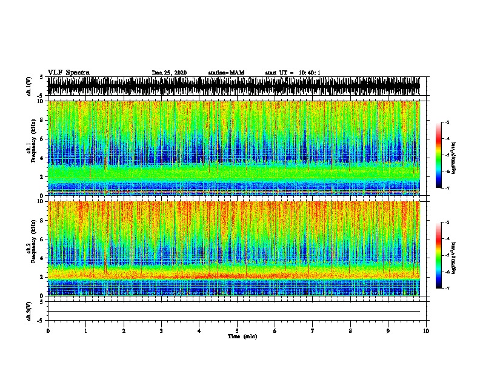Click the "station=MAM" header label
This screenshot has width=480, height=371.
click(226, 73)
